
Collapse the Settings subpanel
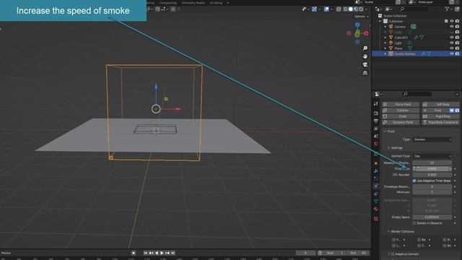pyautogui.click(x=388, y=147)
